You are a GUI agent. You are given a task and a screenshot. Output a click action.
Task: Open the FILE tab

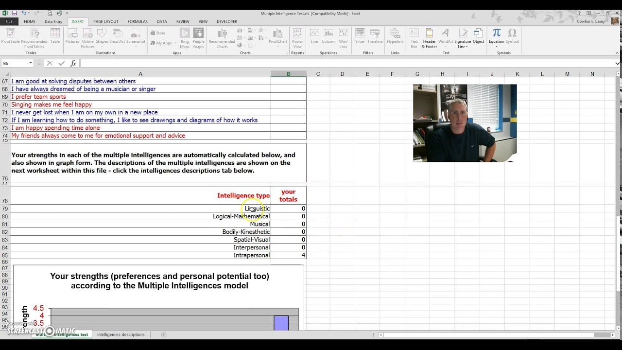[9, 21]
